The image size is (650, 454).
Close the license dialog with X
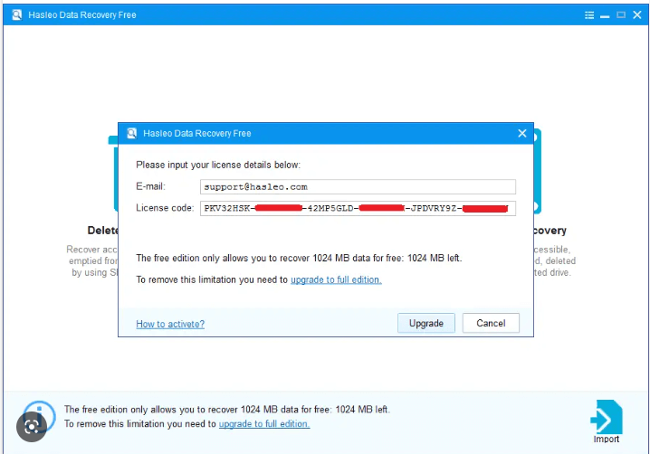pos(521,133)
